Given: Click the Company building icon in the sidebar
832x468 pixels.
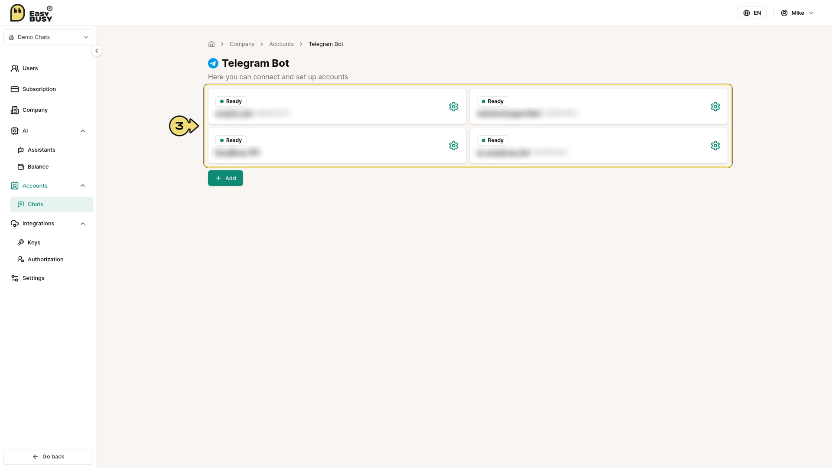Looking at the screenshot, I should point(15,110).
